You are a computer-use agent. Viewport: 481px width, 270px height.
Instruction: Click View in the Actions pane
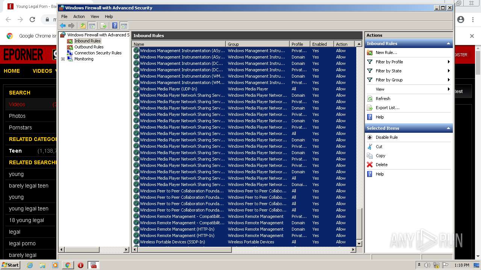tap(380, 89)
